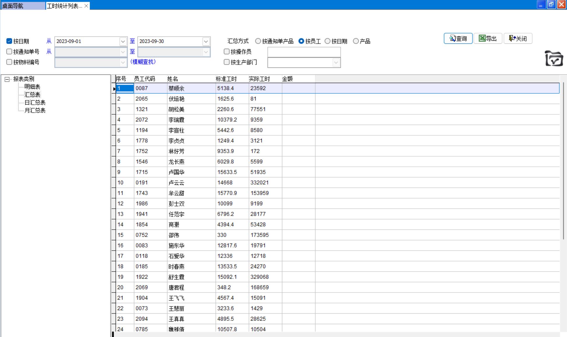567x337 pixels.
Task: Restore down the inner window
Action: 551,5
